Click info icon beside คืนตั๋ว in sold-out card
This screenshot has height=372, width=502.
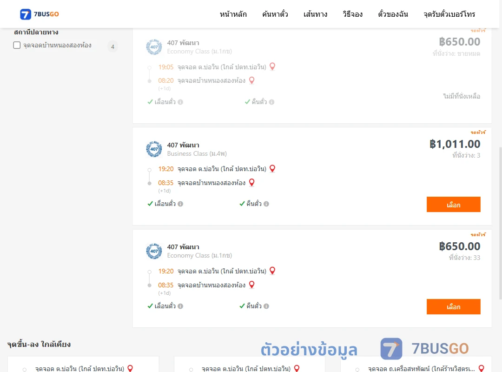tap(272, 102)
